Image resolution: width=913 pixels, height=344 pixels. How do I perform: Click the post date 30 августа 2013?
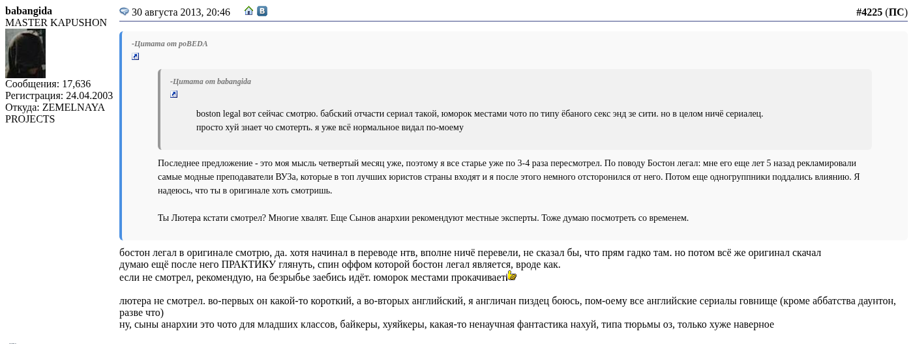click(181, 12)
